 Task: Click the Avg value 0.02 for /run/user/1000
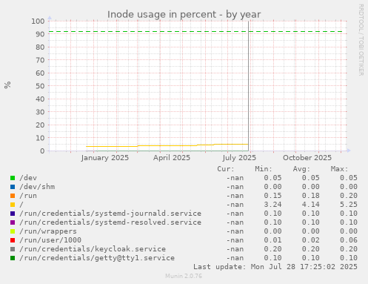[x=310, y=240]
